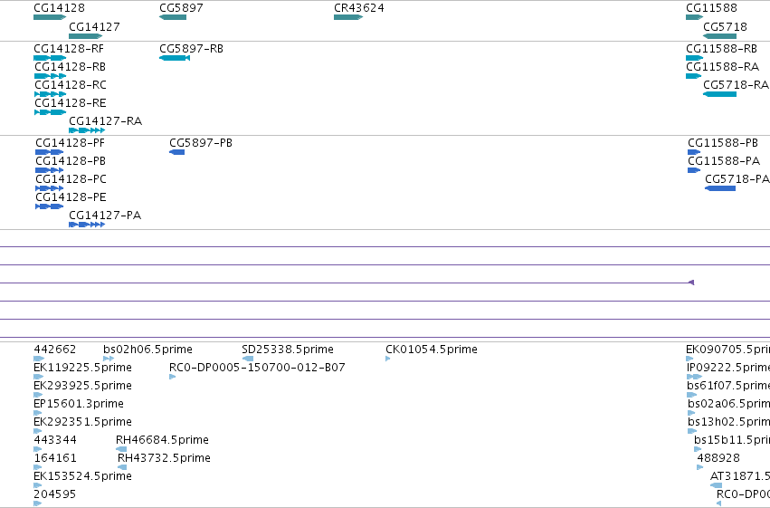Select EST bs13h02.5prime

[x=692, y=431]
